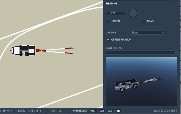The height and width of the screenshot is (114, 181).
Task: Click the heading compass dial
Action: [133, 13]
